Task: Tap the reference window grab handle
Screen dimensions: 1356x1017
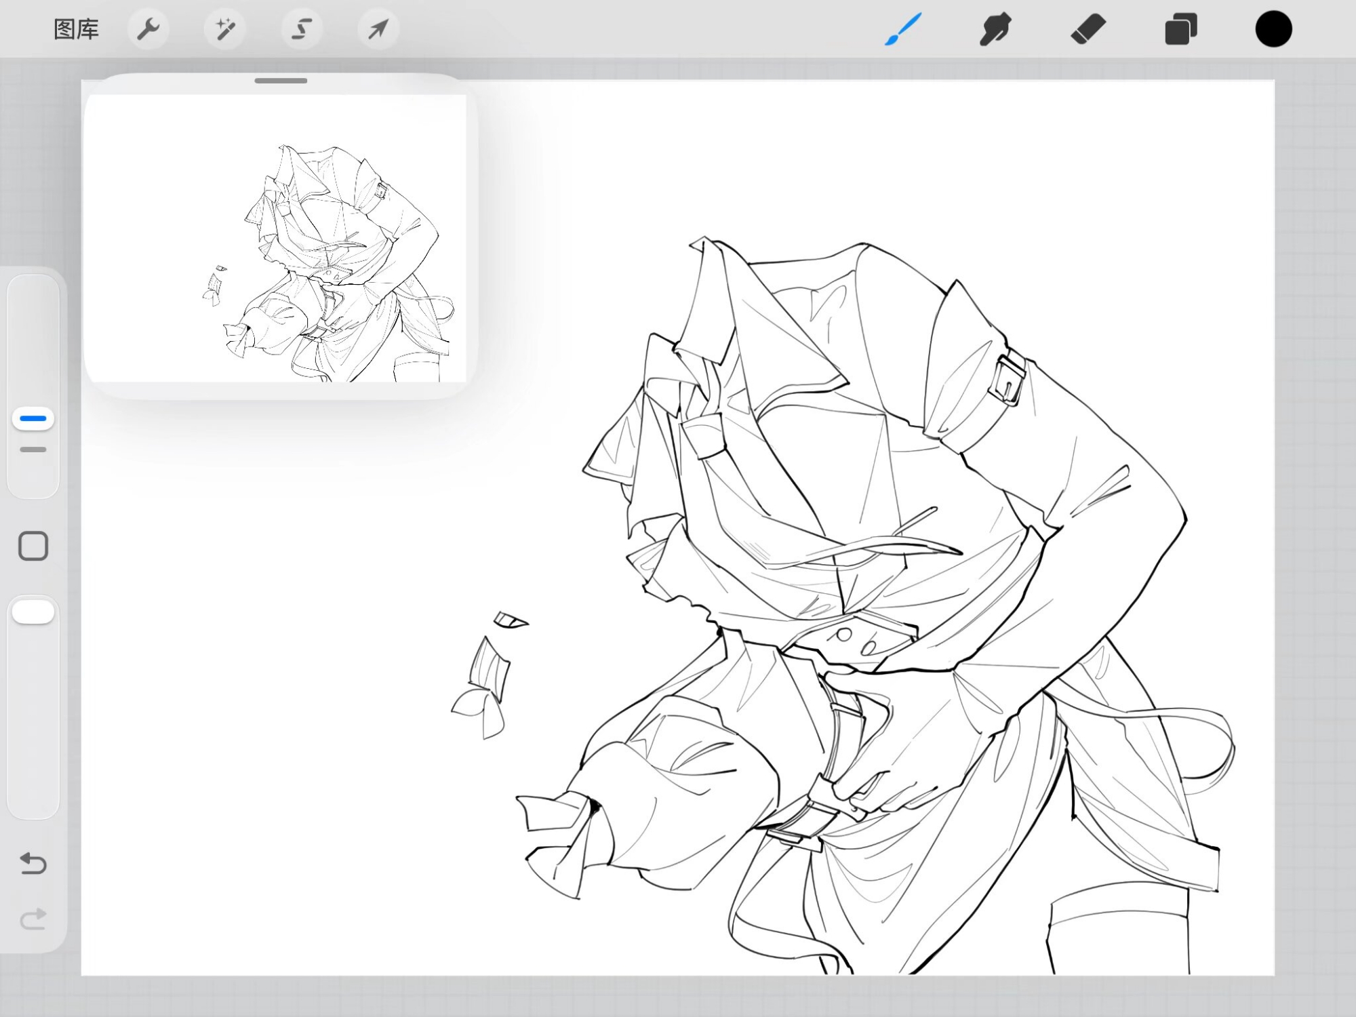Action: (x=281, y=81)
